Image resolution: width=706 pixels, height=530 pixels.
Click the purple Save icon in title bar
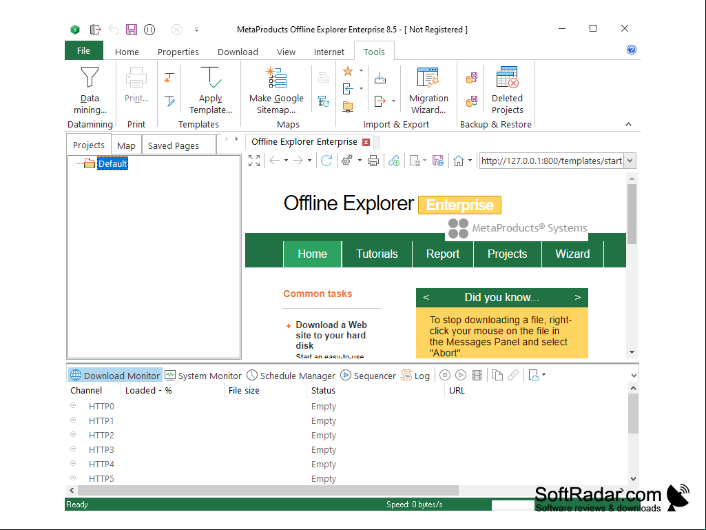[x=131, y=30]
